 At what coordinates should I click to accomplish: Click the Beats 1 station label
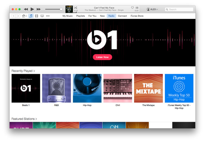point(26,105)
